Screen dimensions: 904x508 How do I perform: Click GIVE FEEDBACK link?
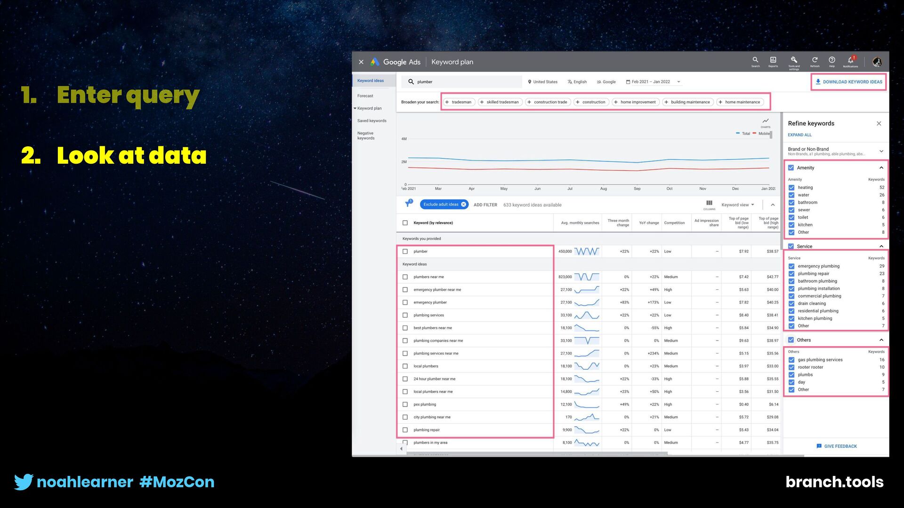837,446
